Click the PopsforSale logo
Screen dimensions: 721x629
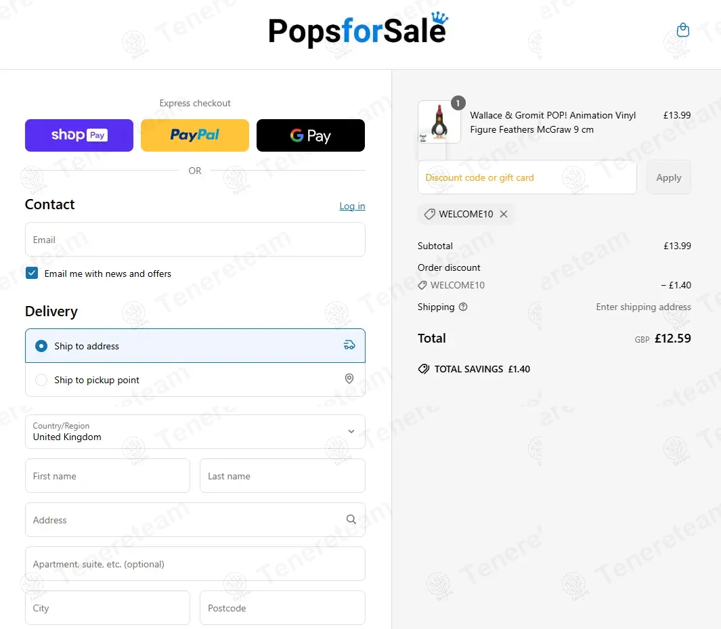357,31
